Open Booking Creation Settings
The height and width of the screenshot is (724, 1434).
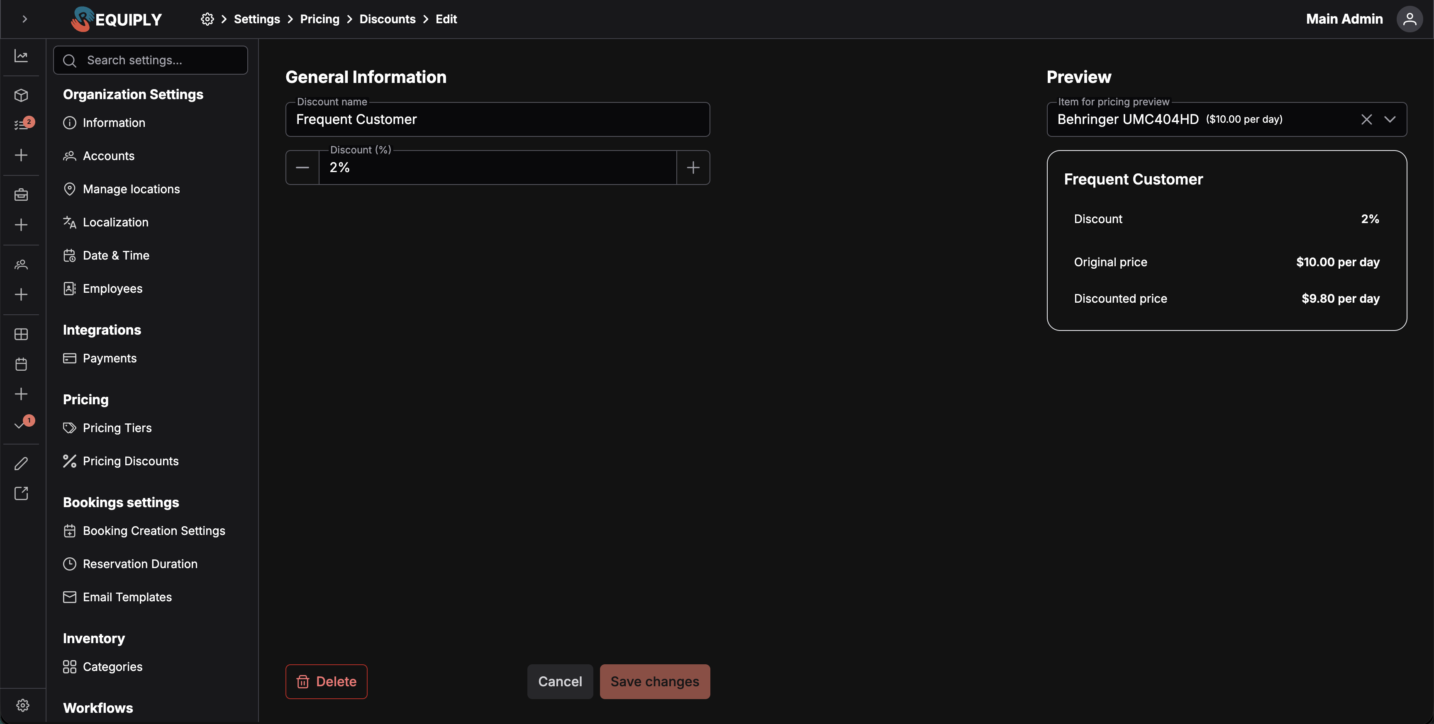click(x=144, y=530)
